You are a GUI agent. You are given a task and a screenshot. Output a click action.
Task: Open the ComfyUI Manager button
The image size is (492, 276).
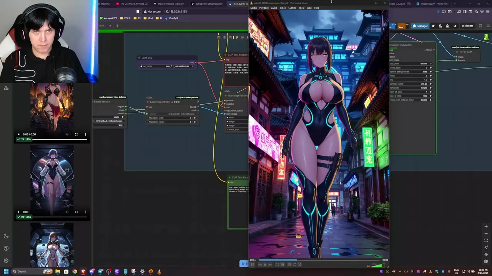click(x=420, y=26)
